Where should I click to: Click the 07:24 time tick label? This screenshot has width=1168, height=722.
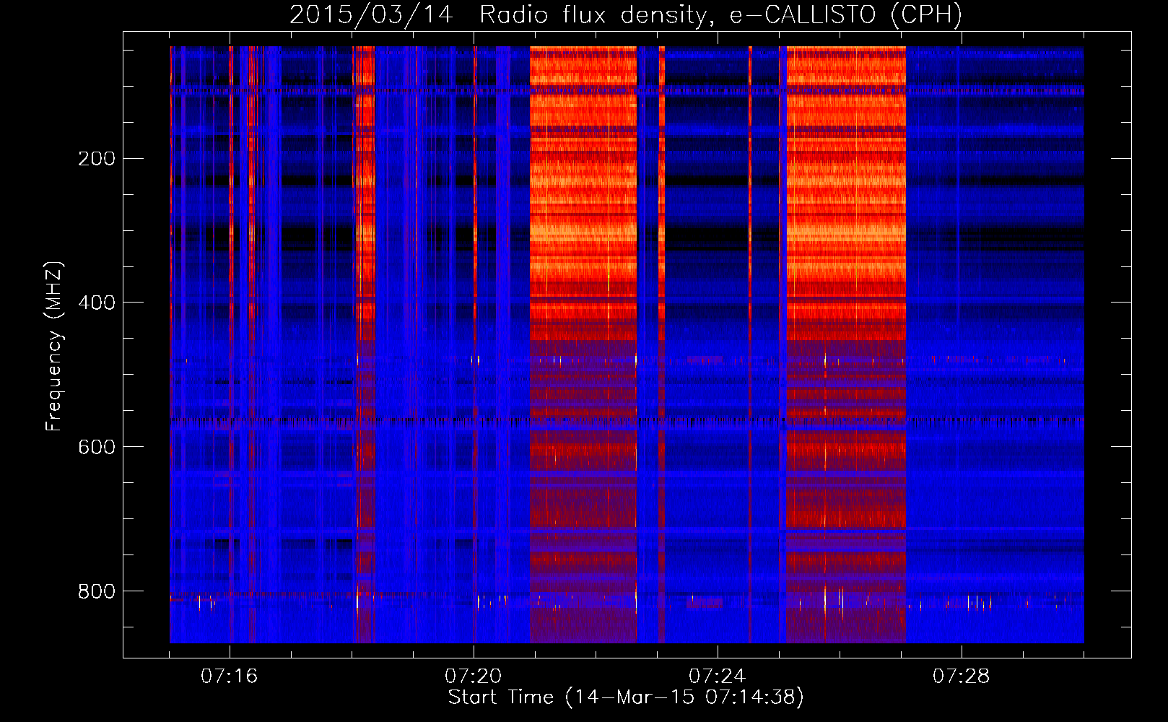(718, 677)
